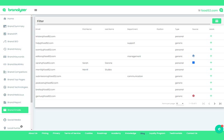
Task: Open the Knowledge footer link
Action: click(130, 133)
